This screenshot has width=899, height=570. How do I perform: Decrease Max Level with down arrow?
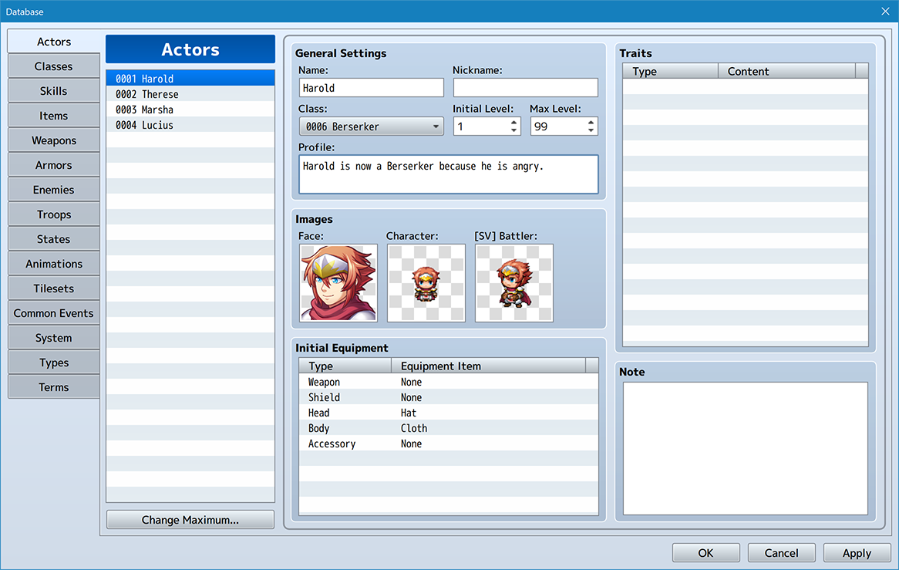[591, 131]
